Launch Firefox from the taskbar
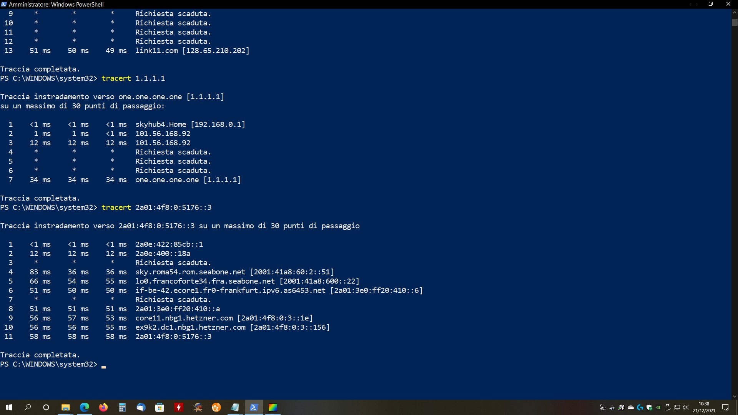The width and height of the screenshot is (738, 415). (103, 407)
